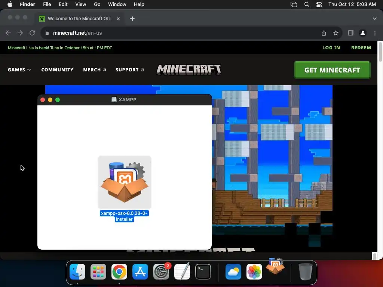The image size is (383, 287).
Task: Open the SUPPORT external link
Action: click(130, 70)
